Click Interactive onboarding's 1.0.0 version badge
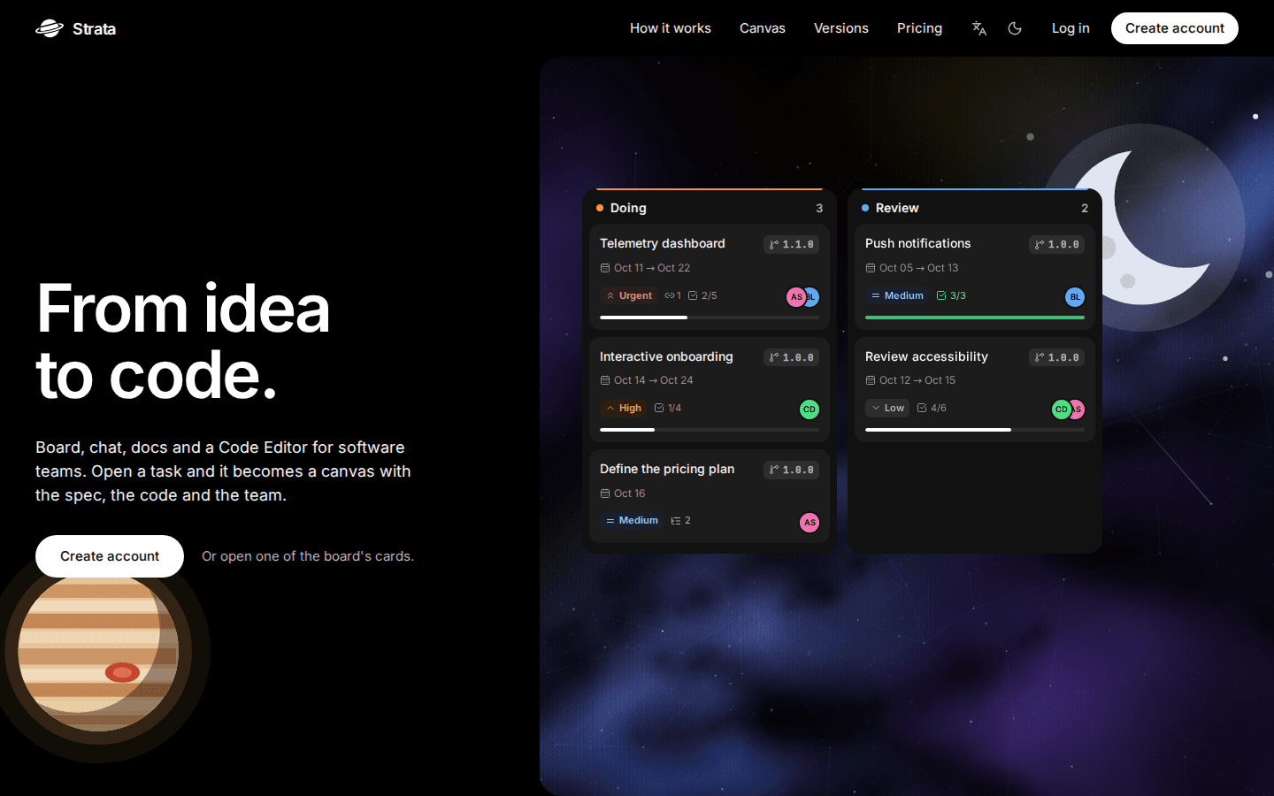The height and width of the screenshot is (796, 1274). point(791,357)
